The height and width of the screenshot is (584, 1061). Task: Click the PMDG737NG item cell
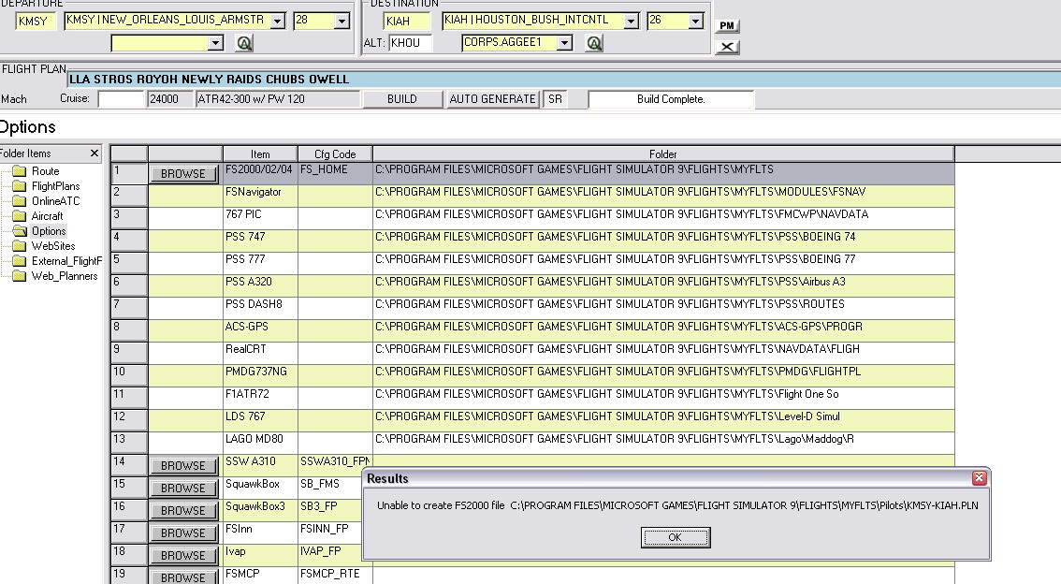pos(260,375)
